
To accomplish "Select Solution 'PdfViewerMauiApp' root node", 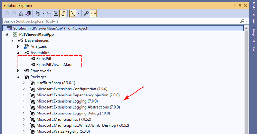I will tap(123, 28).
